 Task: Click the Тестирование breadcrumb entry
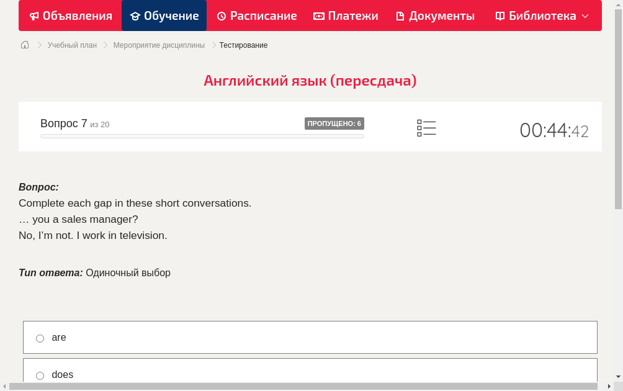[243, 45]
